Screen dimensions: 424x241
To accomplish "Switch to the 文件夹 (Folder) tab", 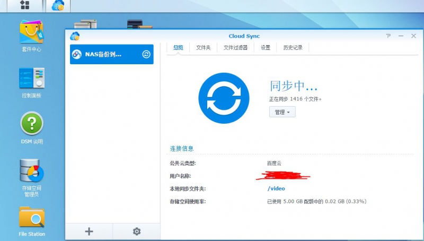I will pyautogui.click(x=203, y=48).
